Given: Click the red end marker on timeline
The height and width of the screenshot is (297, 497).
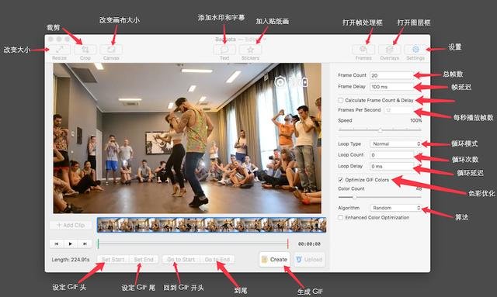Looking at the screenshot, I should [x=288, y=243].
